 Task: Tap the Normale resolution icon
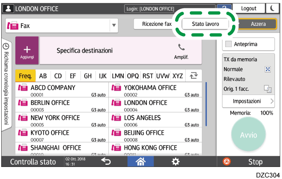click(x=267, y=69)
